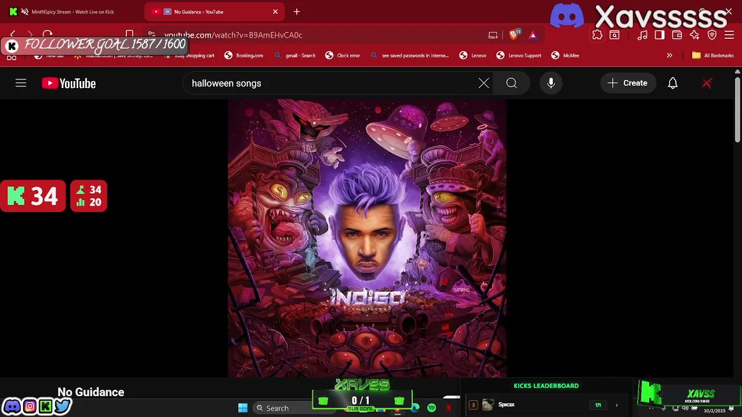Open Brave Rewards triangle icon
This screenshot has height=417, width=742.
point(533,35)
